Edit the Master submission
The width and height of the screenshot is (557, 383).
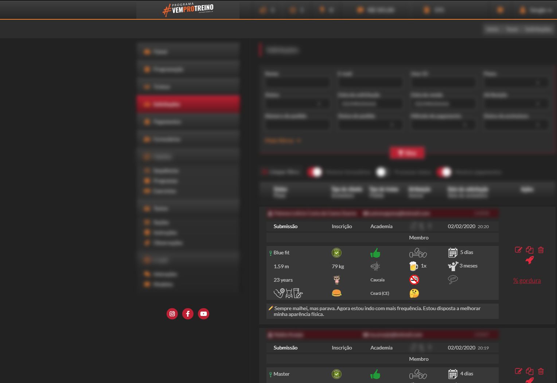[x=518, y=371]
